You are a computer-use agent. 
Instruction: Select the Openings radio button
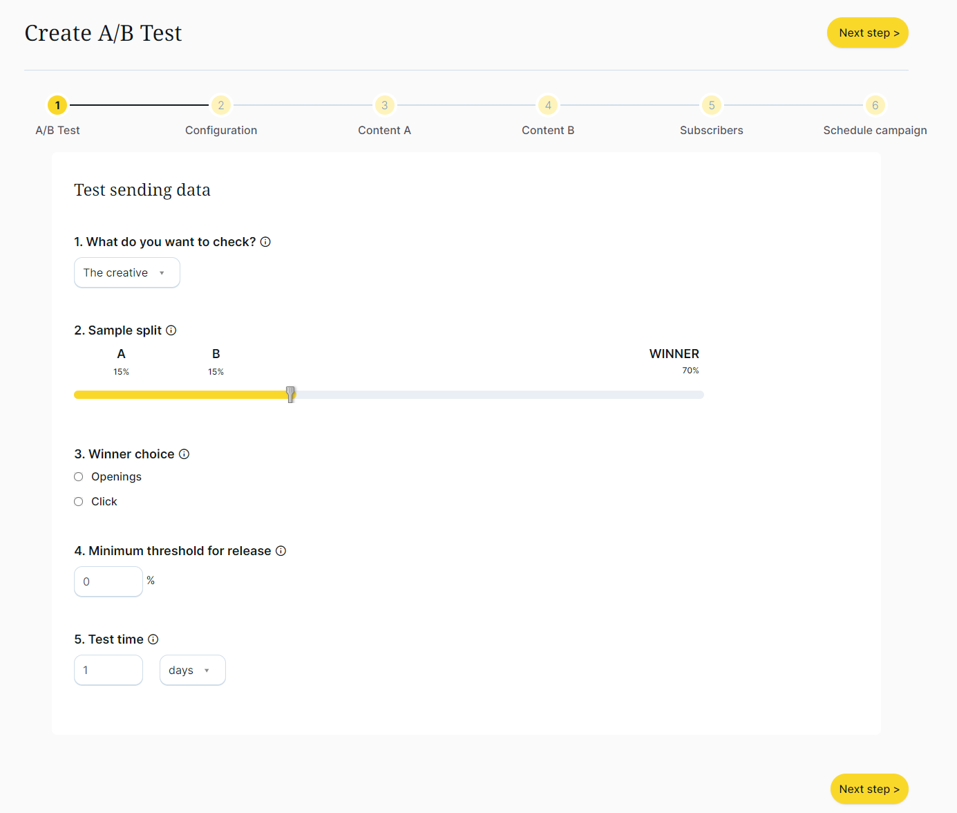pos(79,477)
